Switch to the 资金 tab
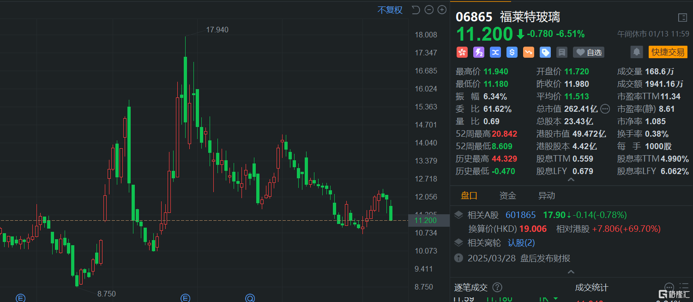The width and height of the screenshot is (693, 302). tap(508, 196)
